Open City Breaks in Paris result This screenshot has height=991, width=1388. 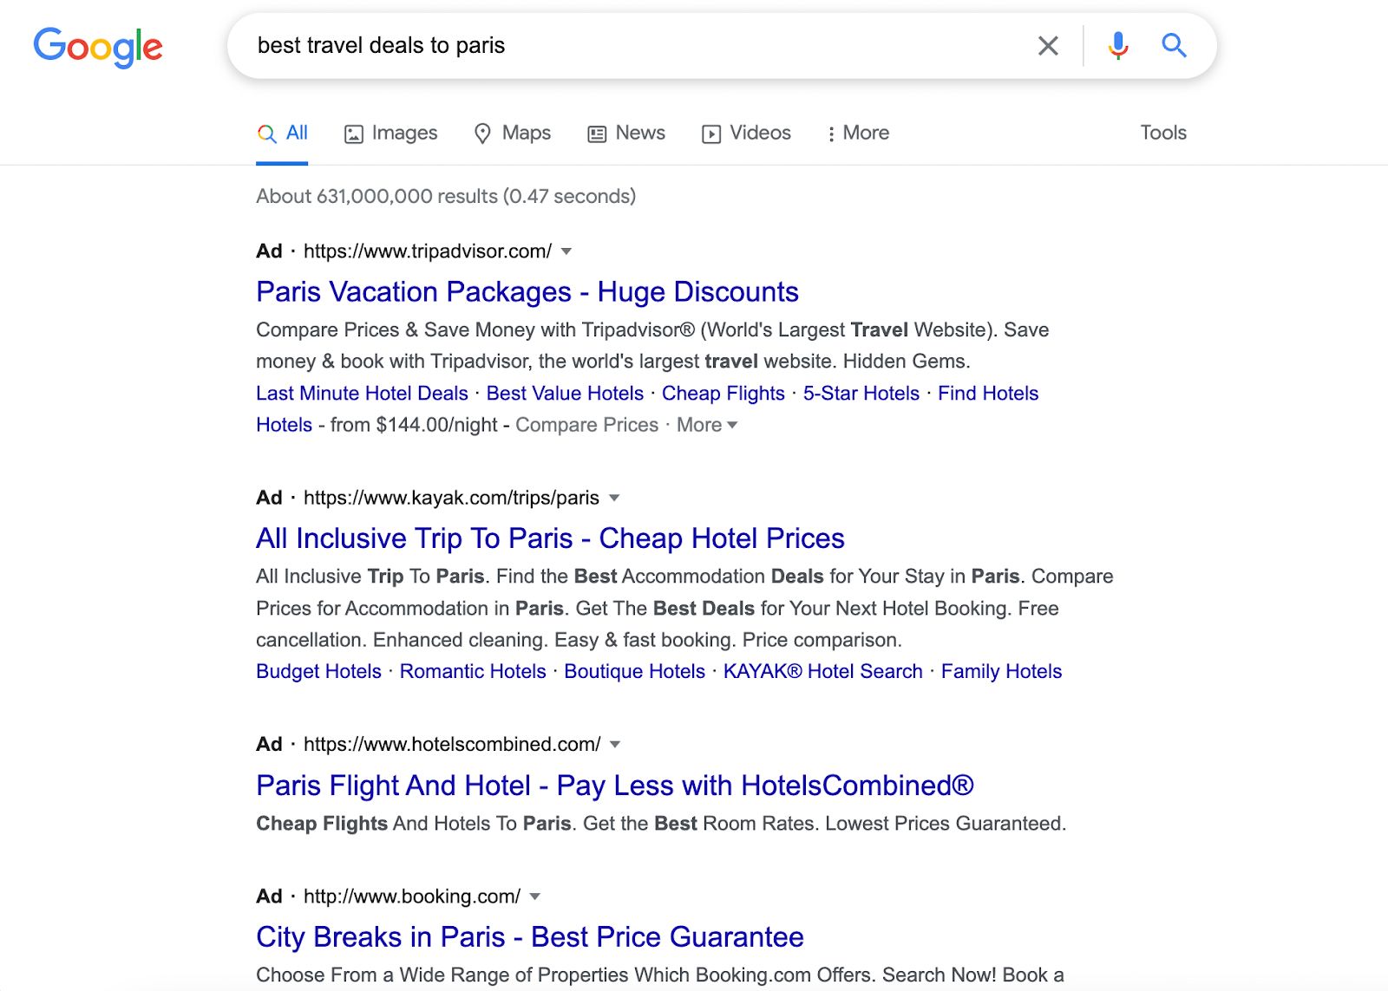529,937
